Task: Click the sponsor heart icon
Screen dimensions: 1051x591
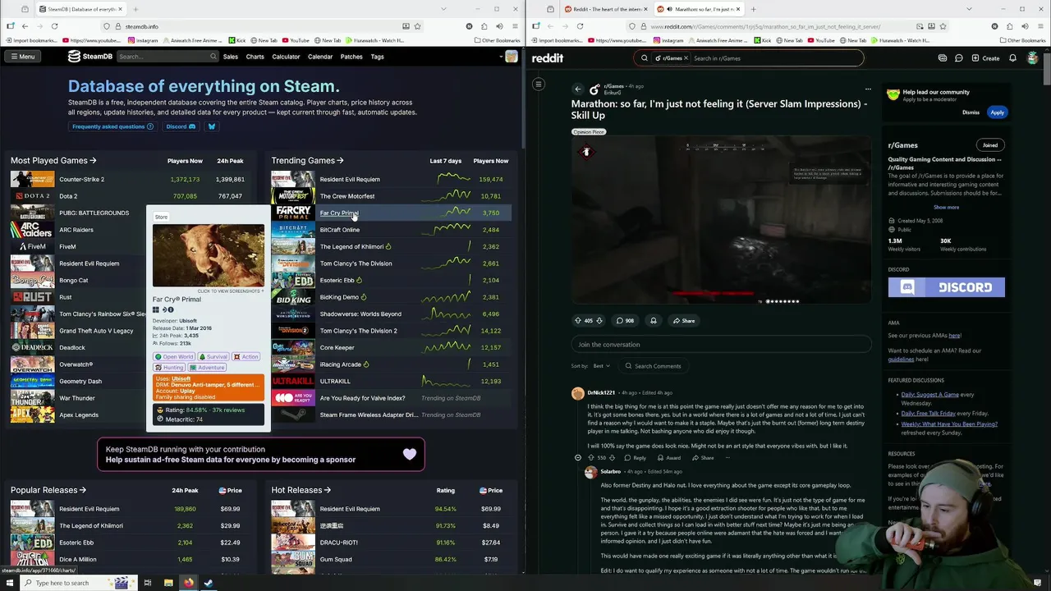Action: (x=409, y=454)
